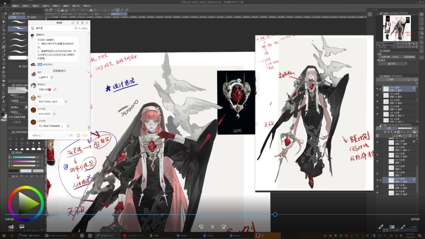
Task: Select the Balloon tool
Action: 3,106
